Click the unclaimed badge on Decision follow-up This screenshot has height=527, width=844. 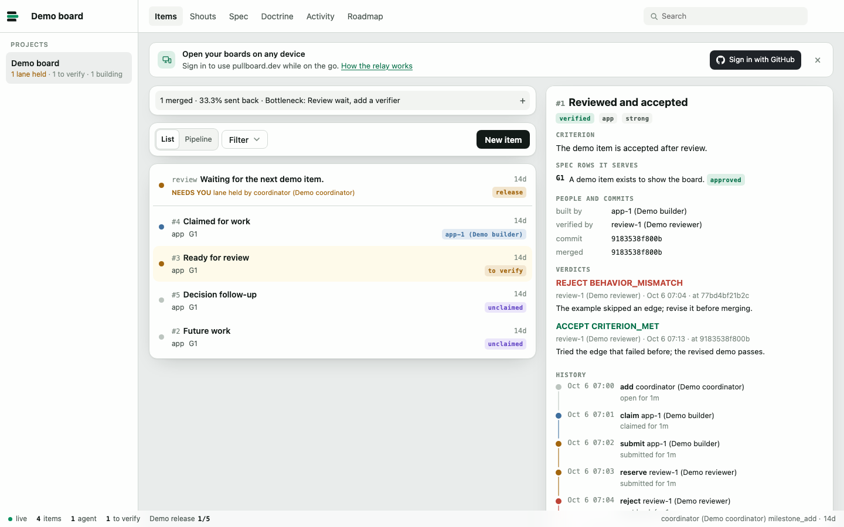tap(505, 307)
